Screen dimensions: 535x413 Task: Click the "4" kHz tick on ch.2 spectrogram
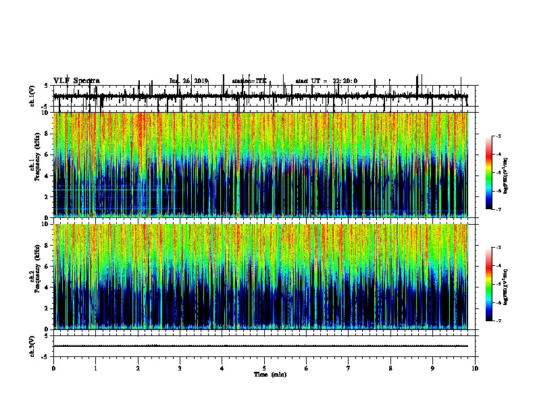pos(47,287)
